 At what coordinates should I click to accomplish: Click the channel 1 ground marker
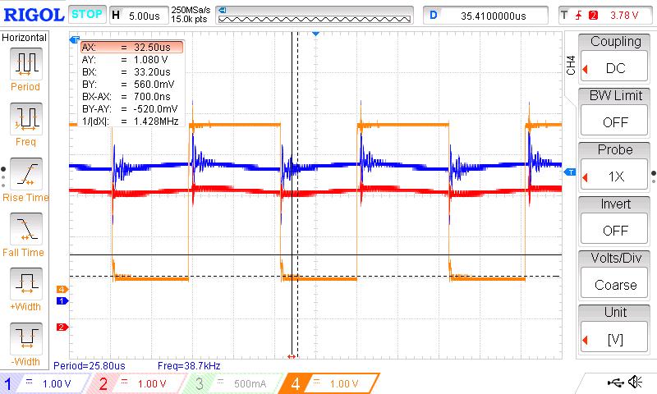pyautogui.click(x=62, y=300)
